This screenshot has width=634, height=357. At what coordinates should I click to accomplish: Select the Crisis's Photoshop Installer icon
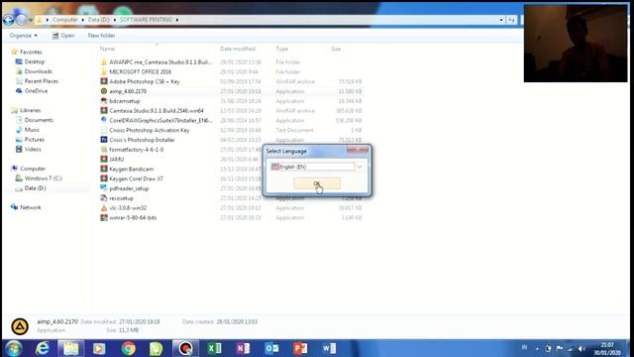click(x=104, y=140)
